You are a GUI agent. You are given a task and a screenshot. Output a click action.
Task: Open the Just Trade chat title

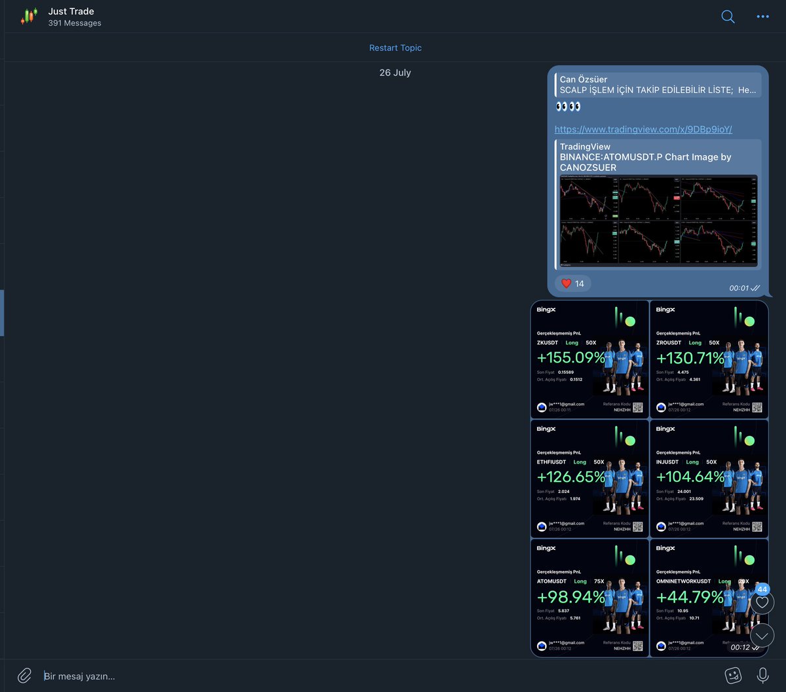pyautogui.click(x=71, y=11)
